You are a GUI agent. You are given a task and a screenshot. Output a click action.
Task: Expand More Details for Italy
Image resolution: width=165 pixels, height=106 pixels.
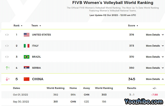(x=155, y=46)
